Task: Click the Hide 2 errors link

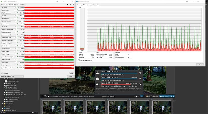Action: coord(133,86)
